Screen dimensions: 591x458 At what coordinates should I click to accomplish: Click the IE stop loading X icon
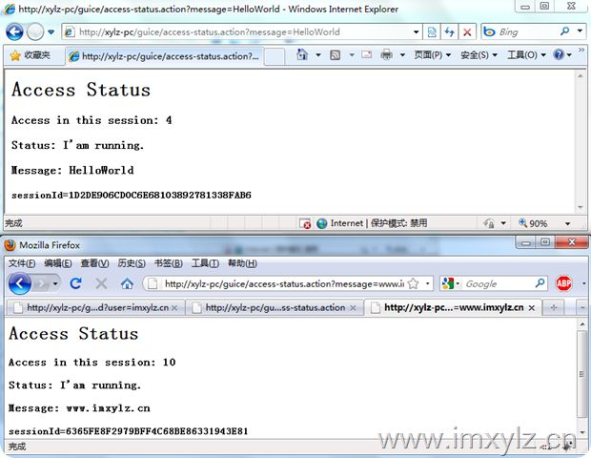pos(467,32)
